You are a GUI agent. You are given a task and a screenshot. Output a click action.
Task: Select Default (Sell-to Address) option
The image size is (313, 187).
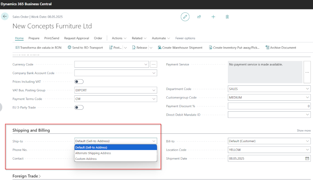(x=115, y=147)
